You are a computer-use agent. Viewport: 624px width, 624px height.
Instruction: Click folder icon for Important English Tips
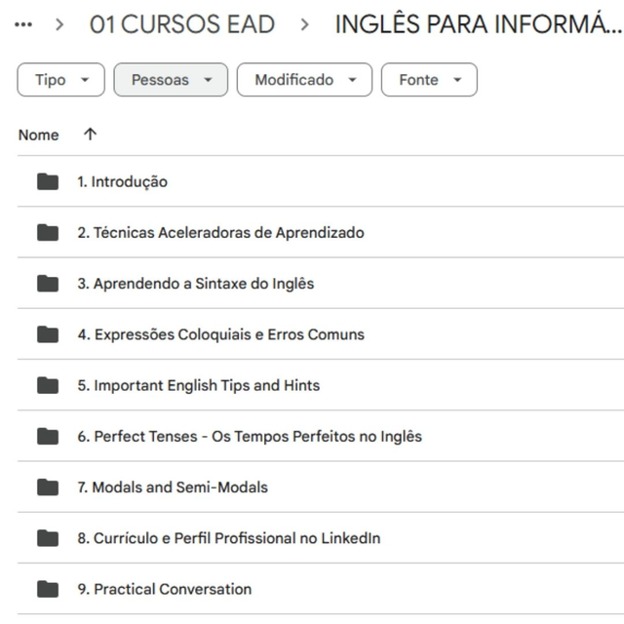click(47, 385)
